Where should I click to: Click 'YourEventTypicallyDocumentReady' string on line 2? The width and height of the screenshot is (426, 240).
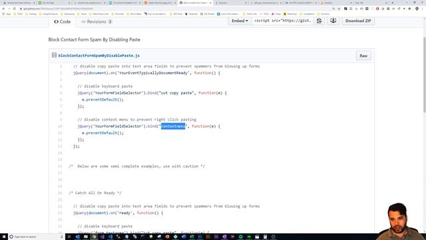click(x=153, y=73)
